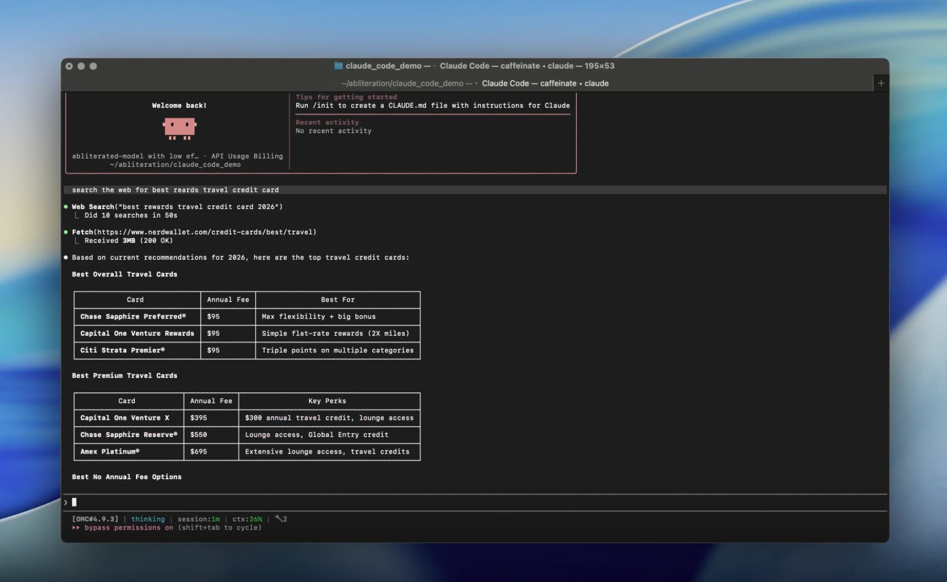Screen dimensions: 947x582
Task: Click the 'Tips for getting started' heading
Action: point(346,97)
